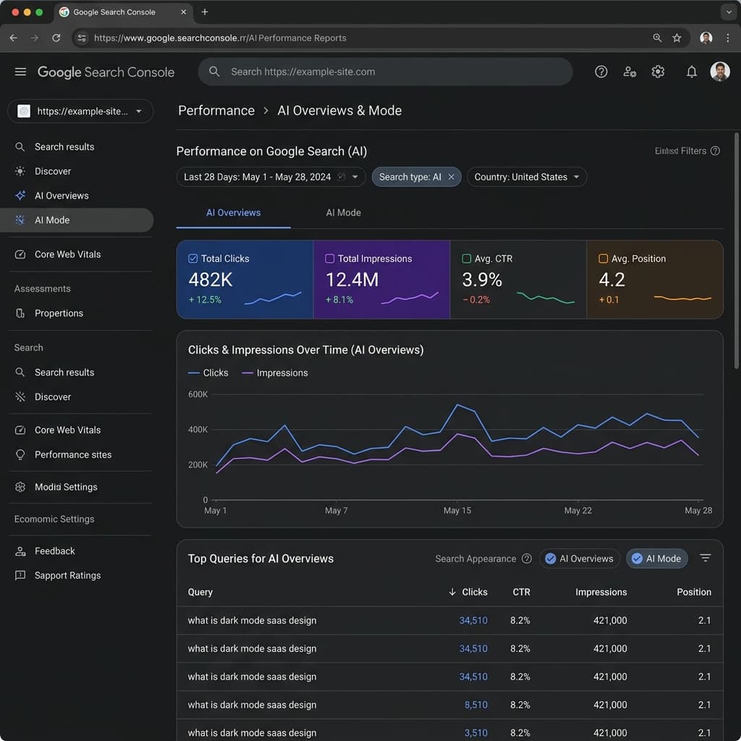Viewport: 741px width, 741px height.
Task: Click the Sapport Ratings icon
Action: (20, 575)
